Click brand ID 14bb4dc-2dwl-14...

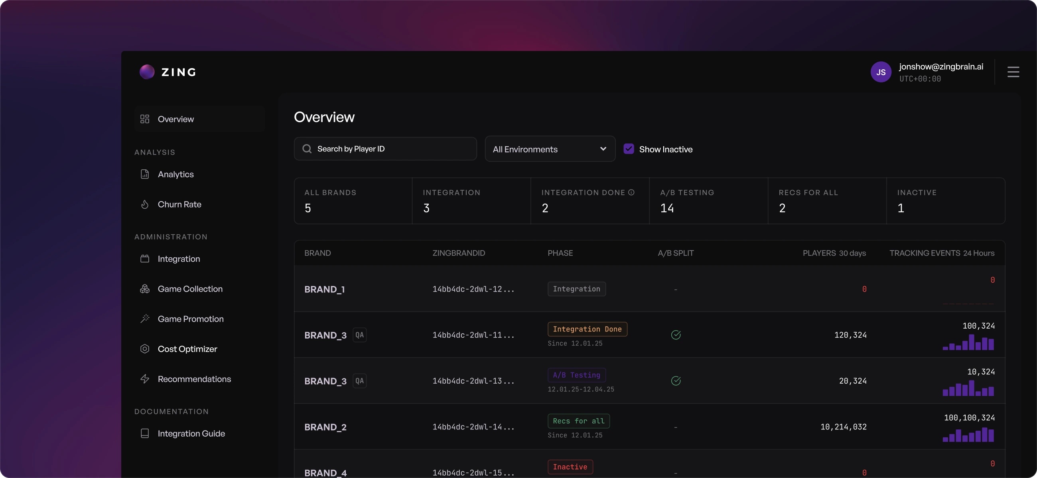pyautogui.click(x=473, y=427)
